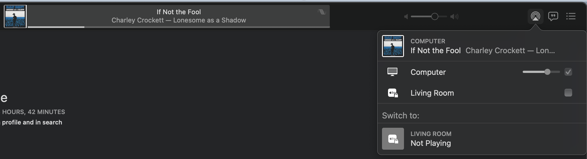Open the Playing Next queue list icon
Viewport: 587px width, 159px height.
571,16
